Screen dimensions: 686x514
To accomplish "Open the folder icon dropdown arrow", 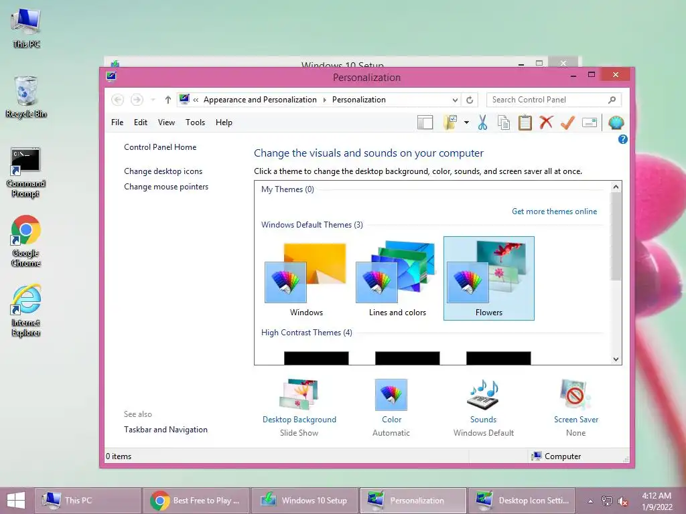I will pos(466,123).
